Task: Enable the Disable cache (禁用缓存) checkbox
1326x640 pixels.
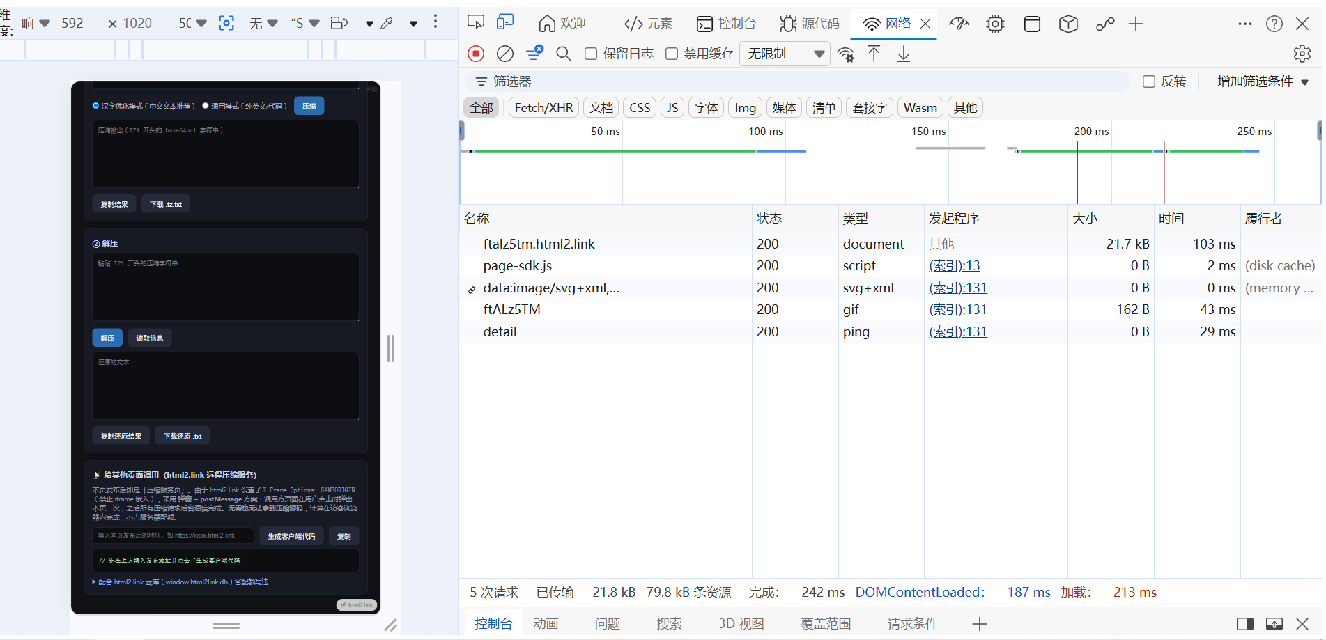Action: click(672, 54)
